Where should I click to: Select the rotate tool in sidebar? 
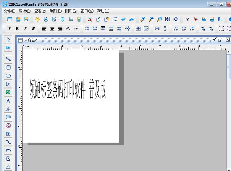[8, 48]
